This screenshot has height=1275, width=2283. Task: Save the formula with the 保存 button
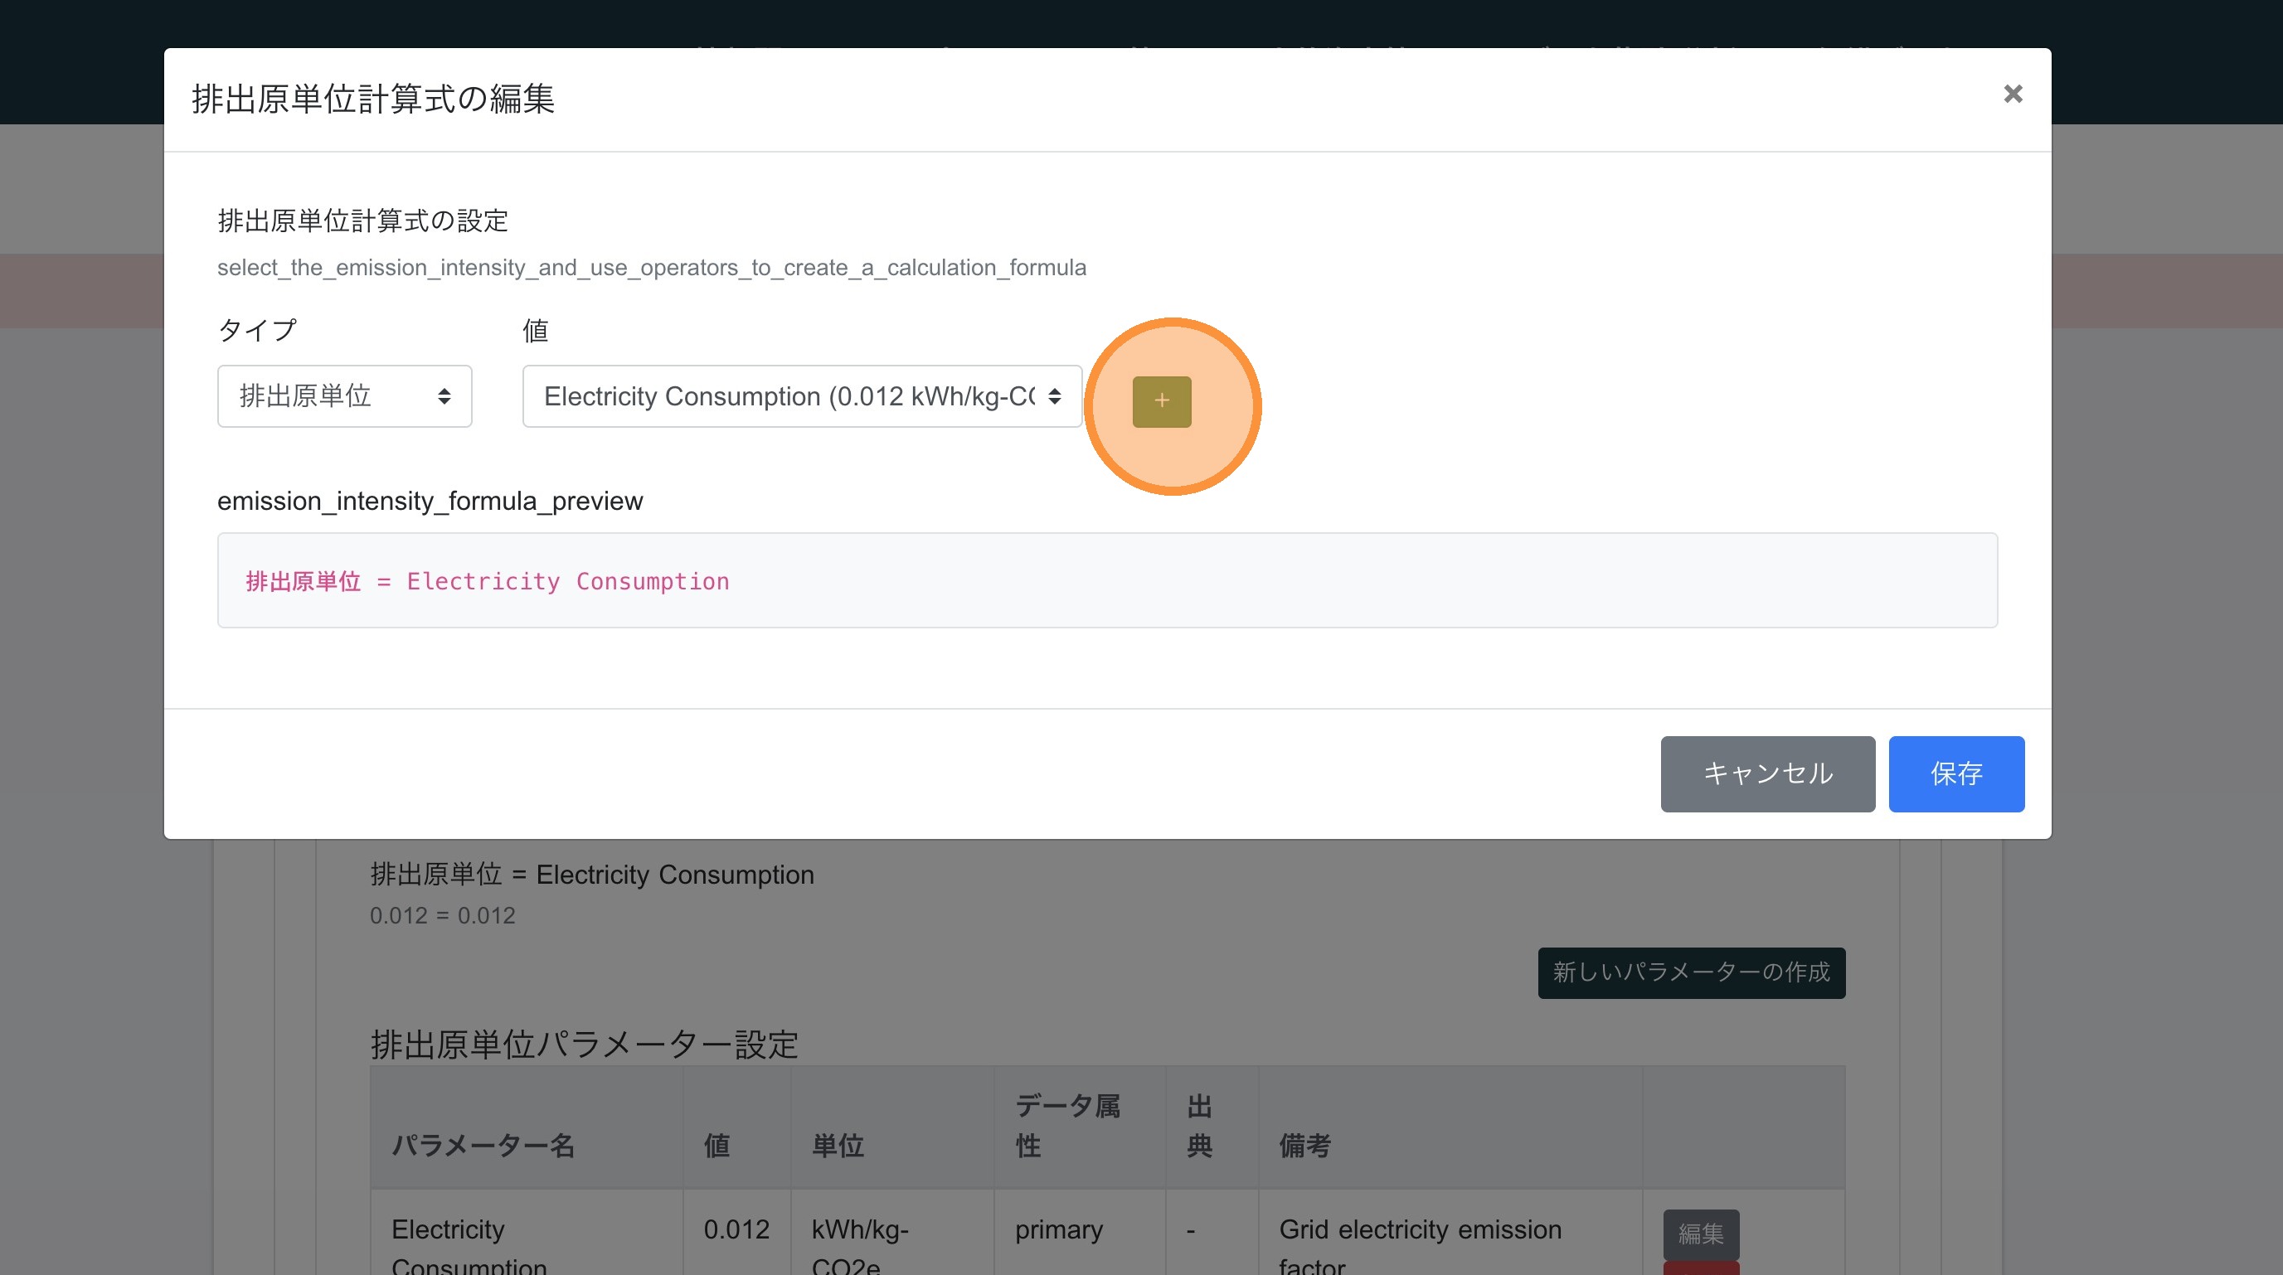click(1955, 773)
